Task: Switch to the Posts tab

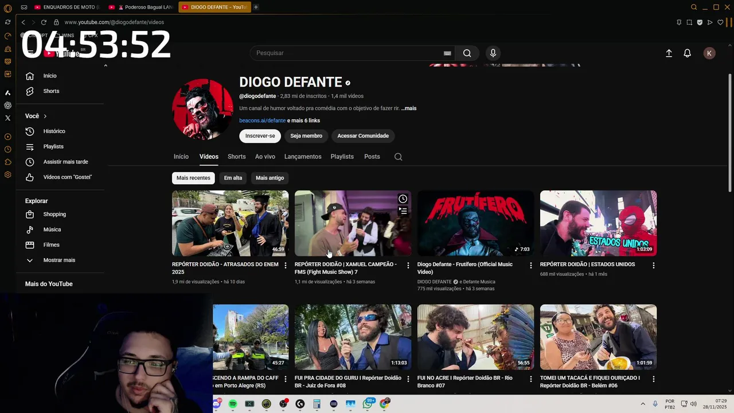Action: pos(372,157)
